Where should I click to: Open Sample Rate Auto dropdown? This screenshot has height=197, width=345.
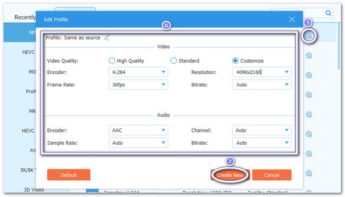pos(138,143)
